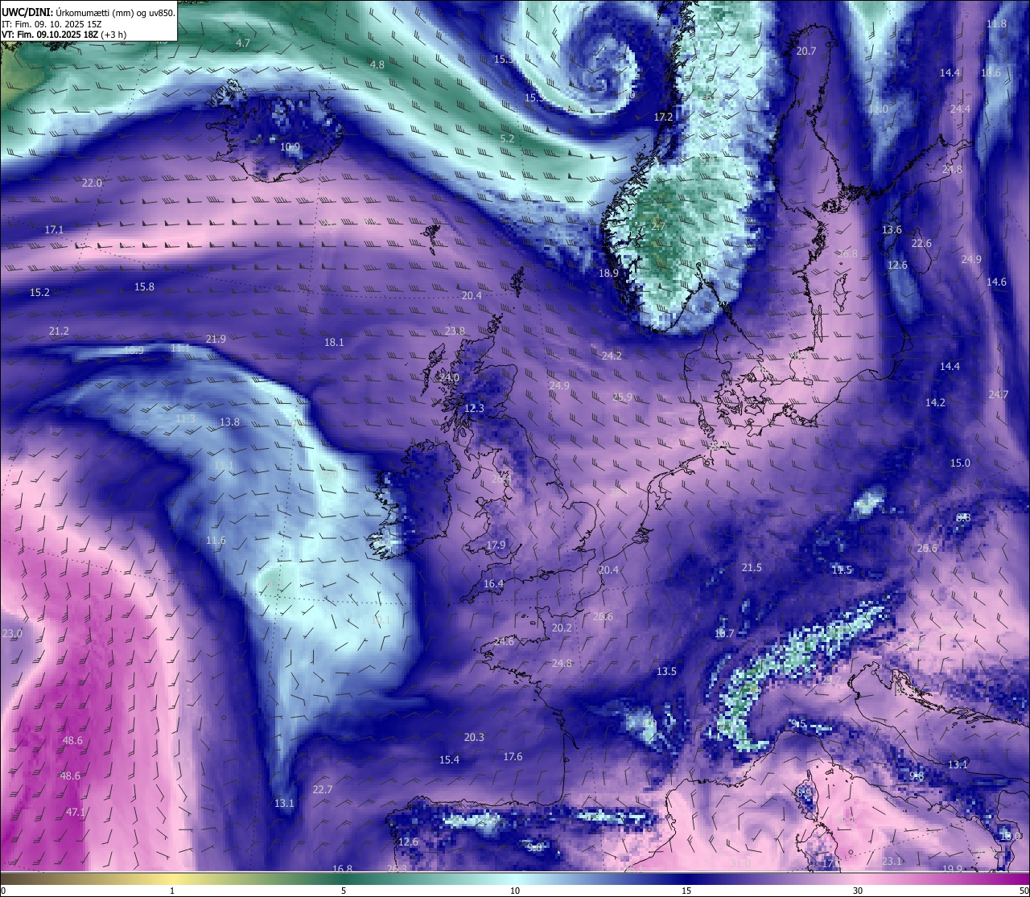Image resolution: width=1030 pixels, height=897 pixels.
Task: Click the value 22.6 on the map
Action: [921, 243]
